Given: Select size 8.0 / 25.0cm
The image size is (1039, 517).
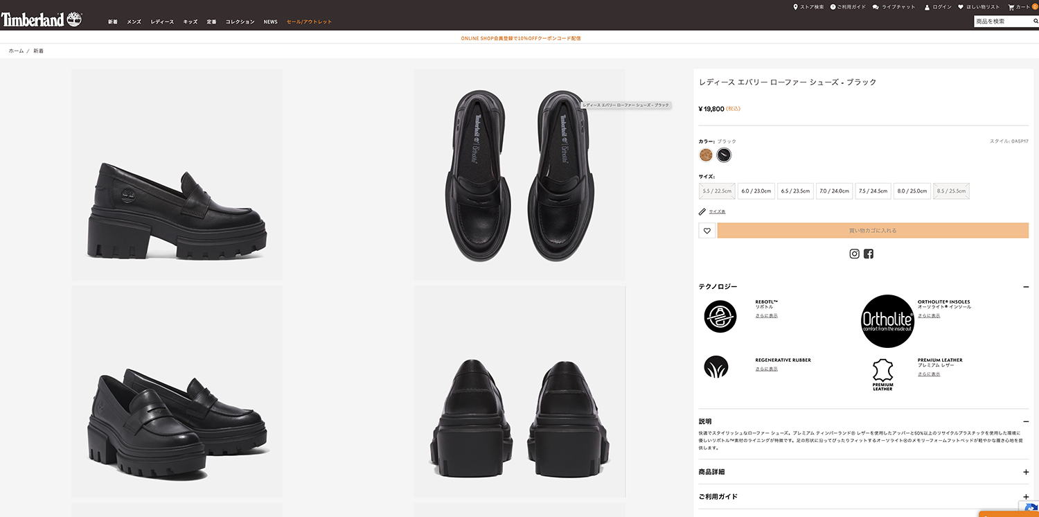Looking at the screenshot, I should (x=912, y=191).
